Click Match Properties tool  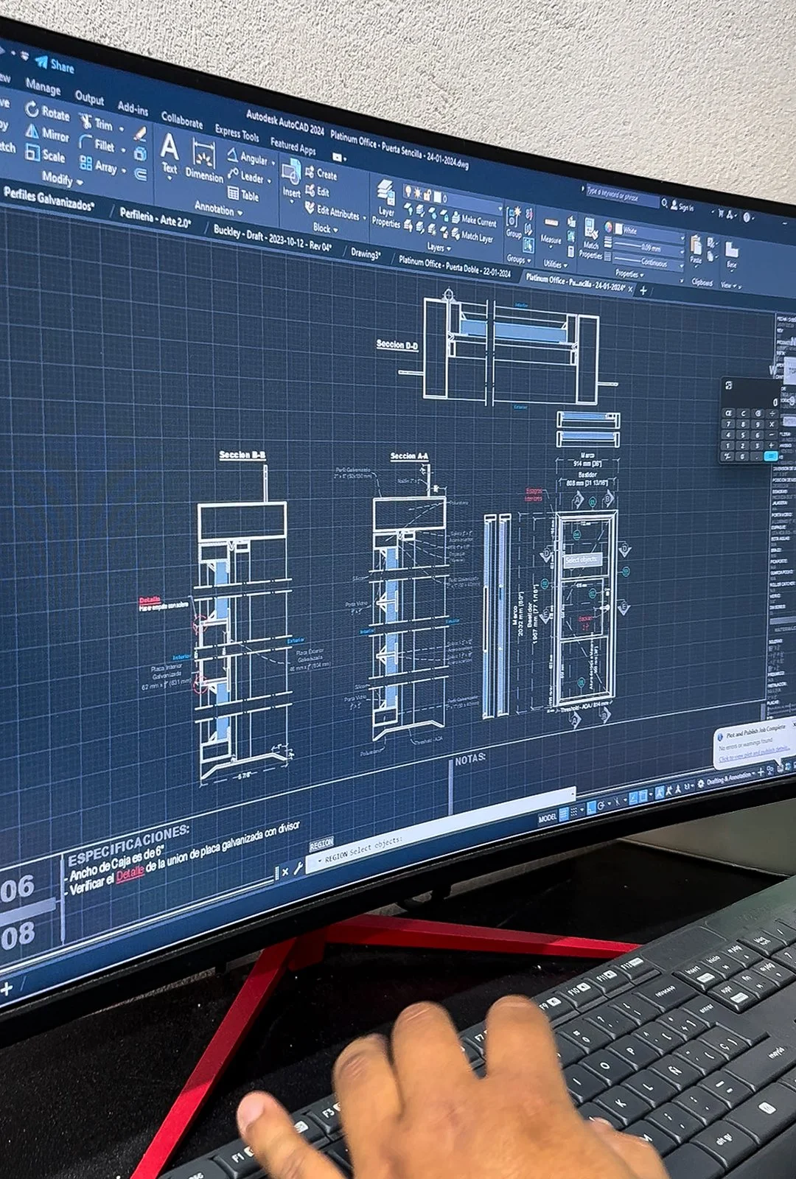(591, 239)
